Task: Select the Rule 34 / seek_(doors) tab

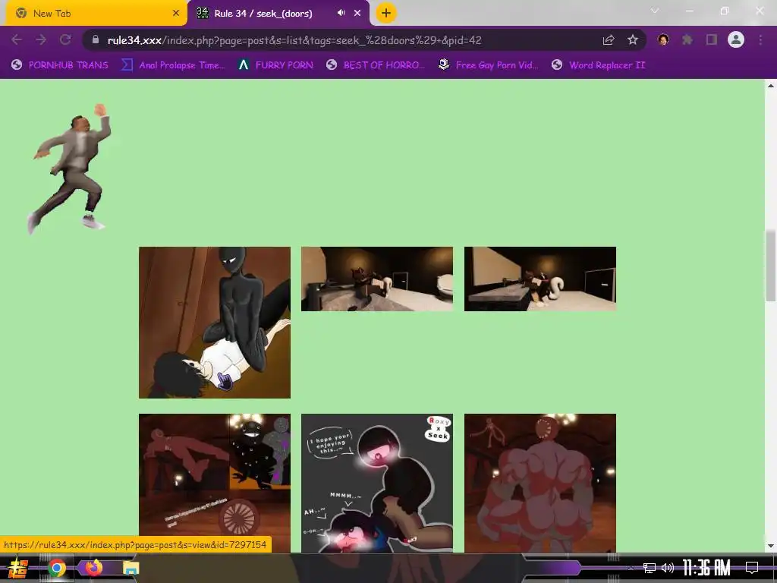Action: pos(278,14)
